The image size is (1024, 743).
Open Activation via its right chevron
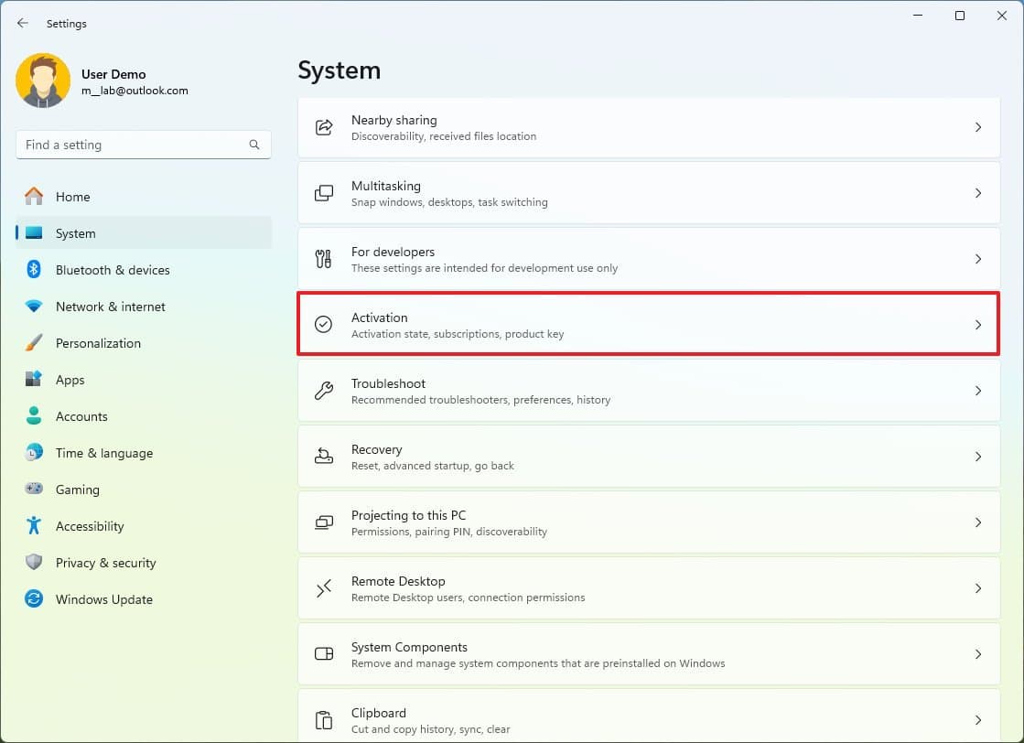[x=977, y=325]
